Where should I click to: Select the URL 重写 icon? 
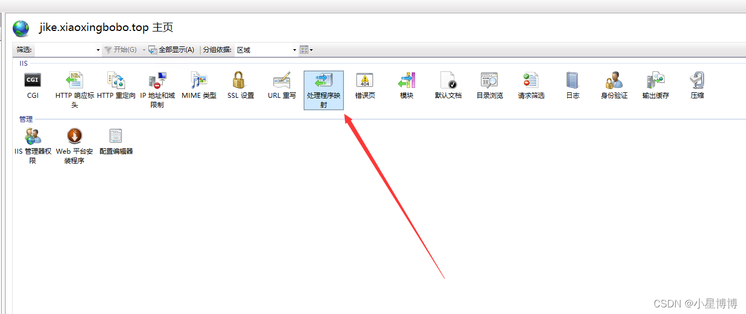coord(282,80)
